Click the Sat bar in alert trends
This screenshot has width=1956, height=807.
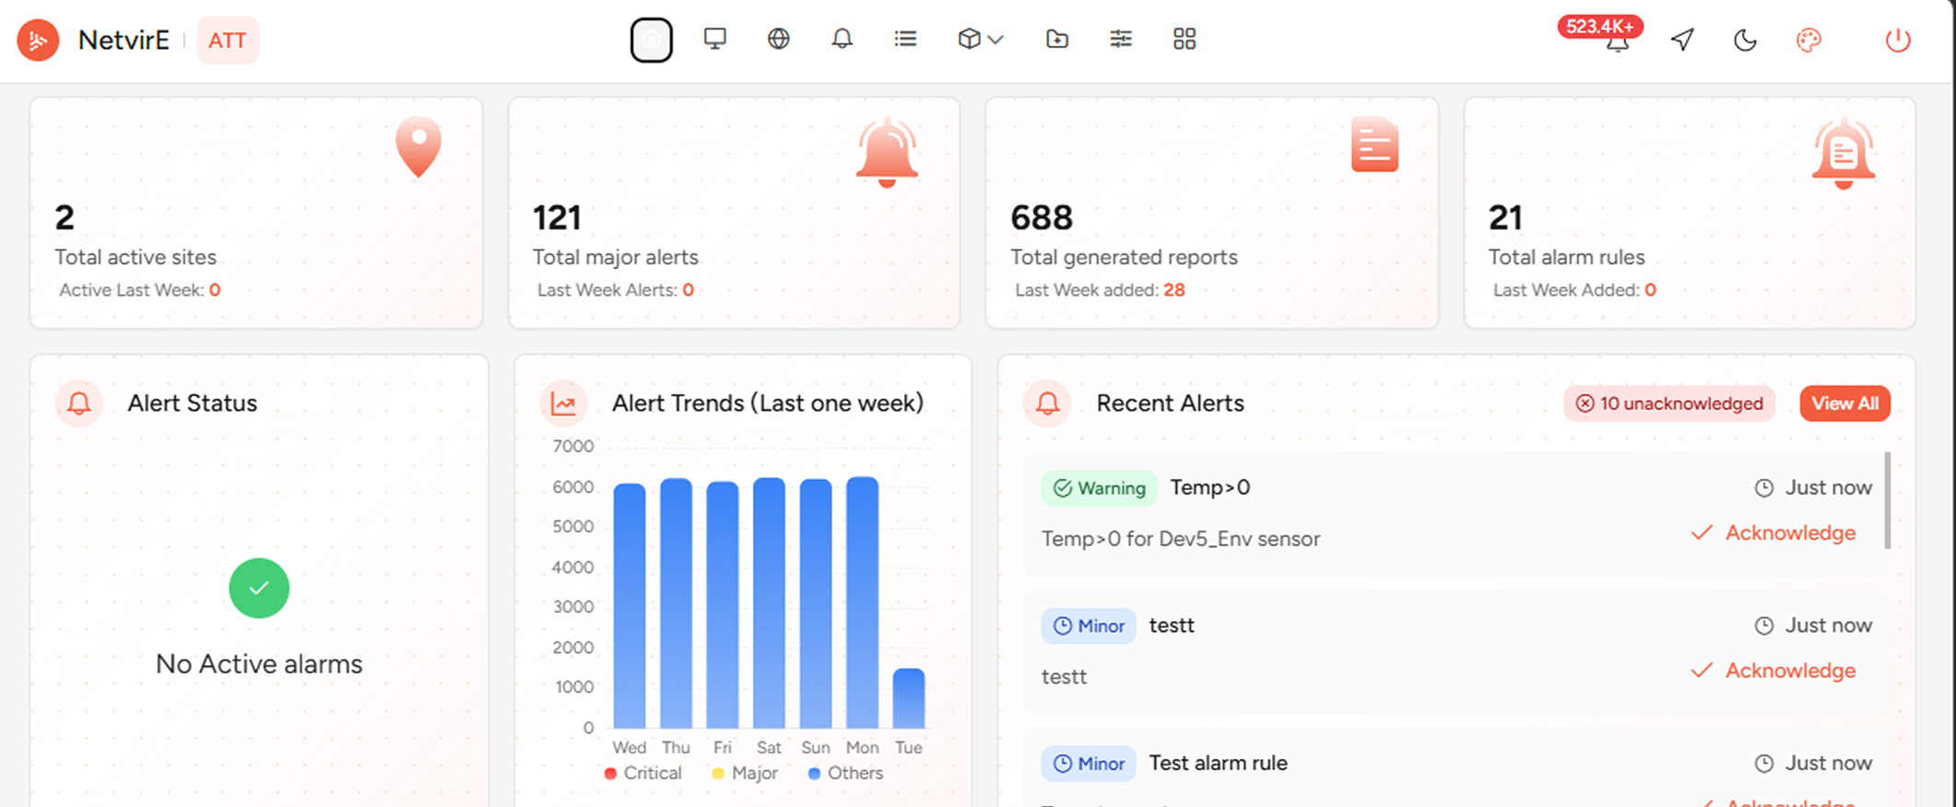coord(769,603)
